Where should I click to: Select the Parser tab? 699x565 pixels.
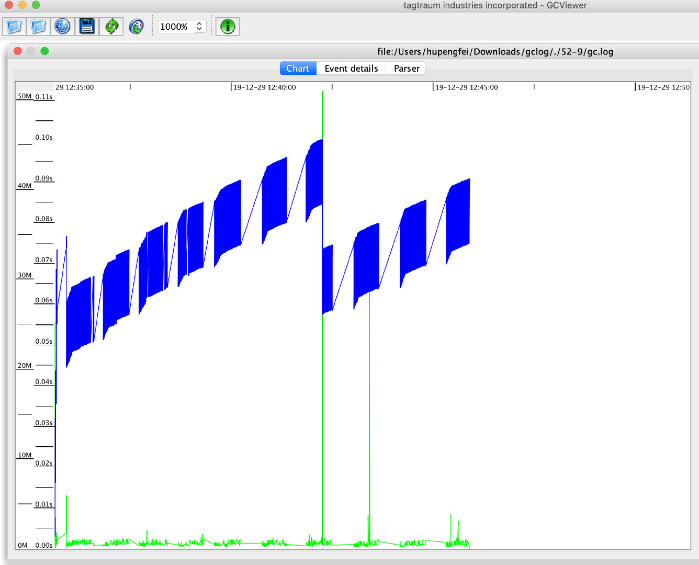pyautogui.click(x=407, y=69)
